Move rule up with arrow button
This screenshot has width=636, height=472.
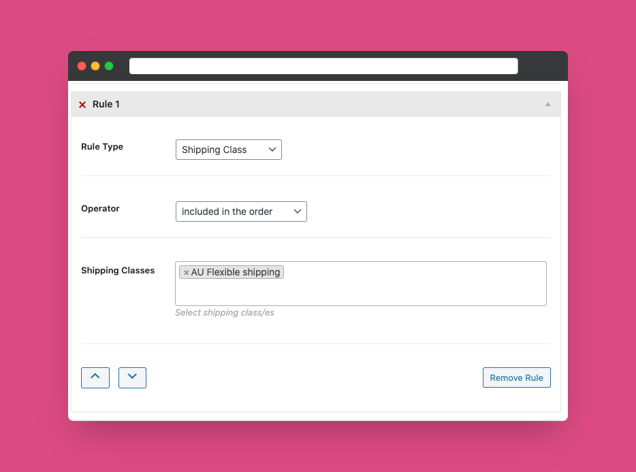tap(95, 377)
